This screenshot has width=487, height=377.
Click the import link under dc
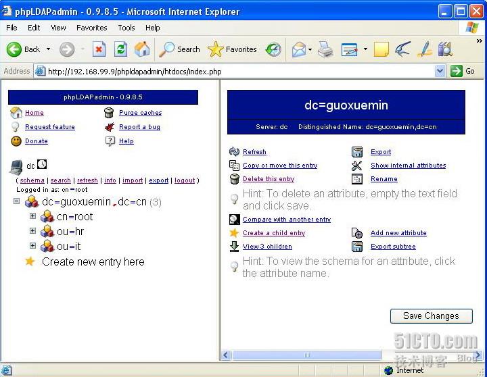[x=133, y=180]
